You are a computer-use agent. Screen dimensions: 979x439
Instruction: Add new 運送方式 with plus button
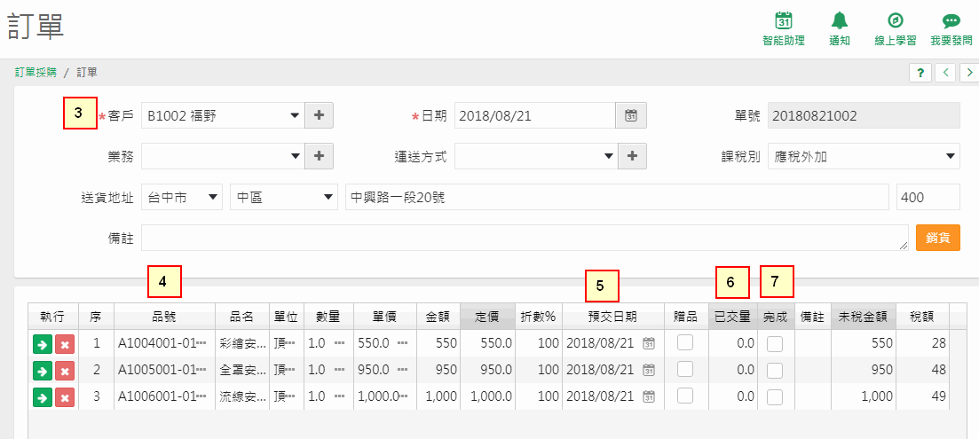[x=633, y=156]
